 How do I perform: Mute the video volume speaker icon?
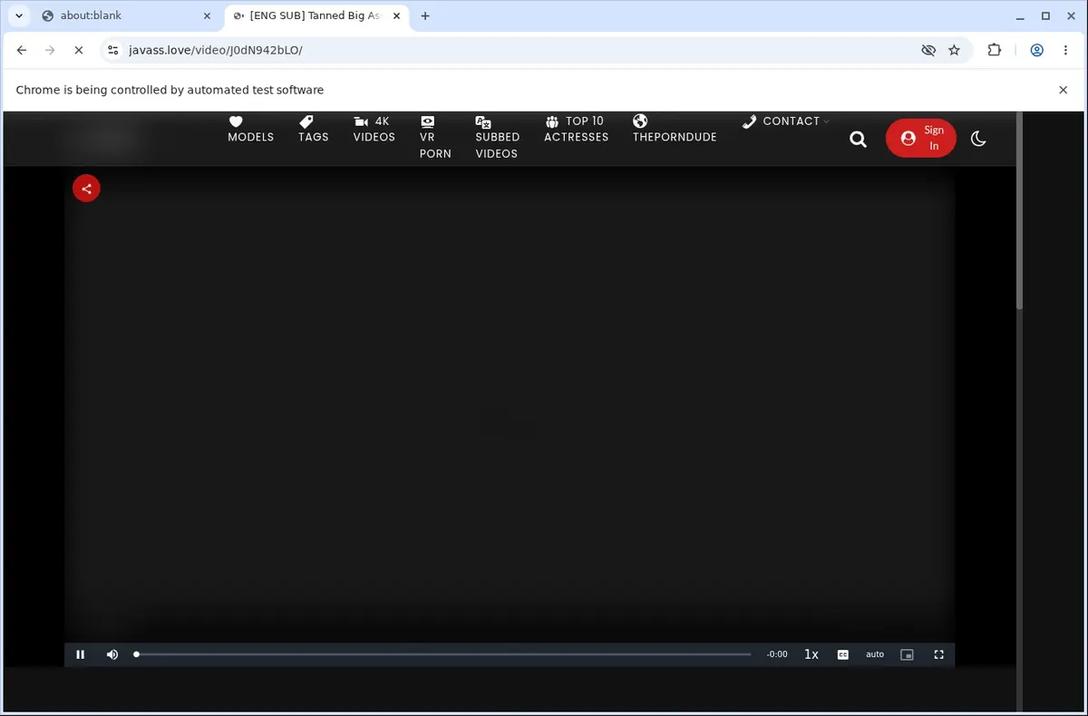tap(112, 654)
